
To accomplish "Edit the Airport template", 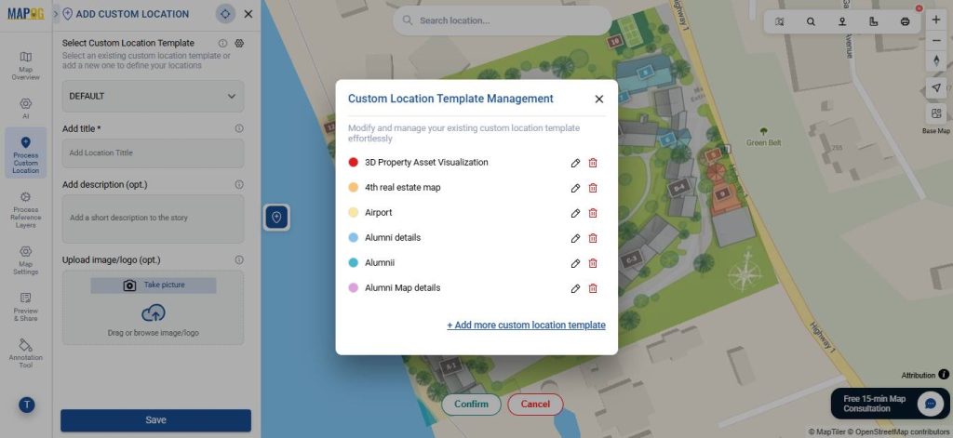I will pyautogui.click(x=575, y=213).
